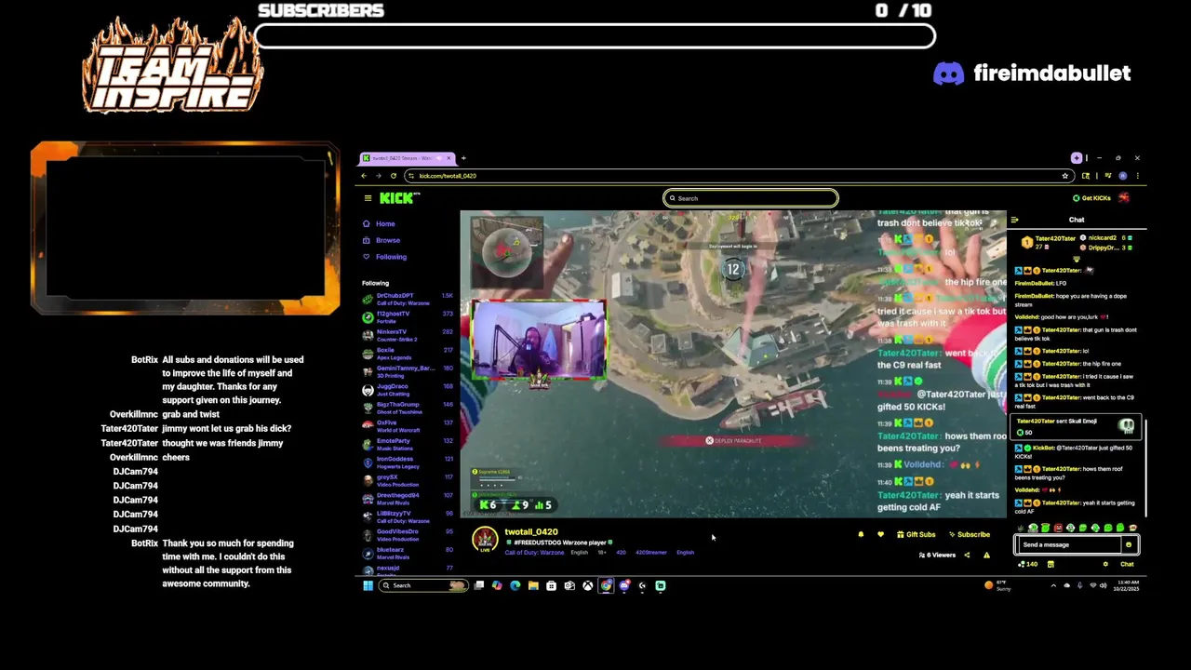1191x670 pixels.
Task: Open File Explorer from the taskbar
Action: (533, 585)
